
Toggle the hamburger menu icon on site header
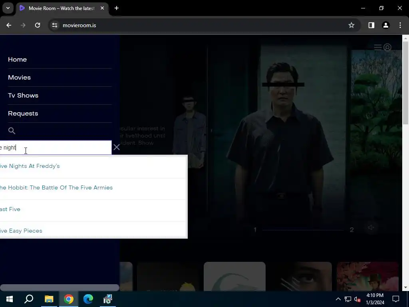click(x=378, y=47)
